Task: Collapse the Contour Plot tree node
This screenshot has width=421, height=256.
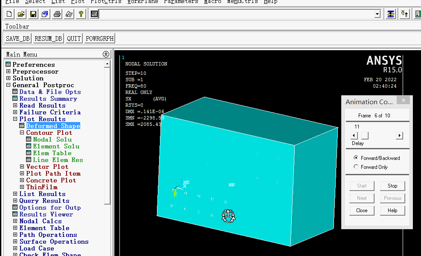Action: click(22, 133)
